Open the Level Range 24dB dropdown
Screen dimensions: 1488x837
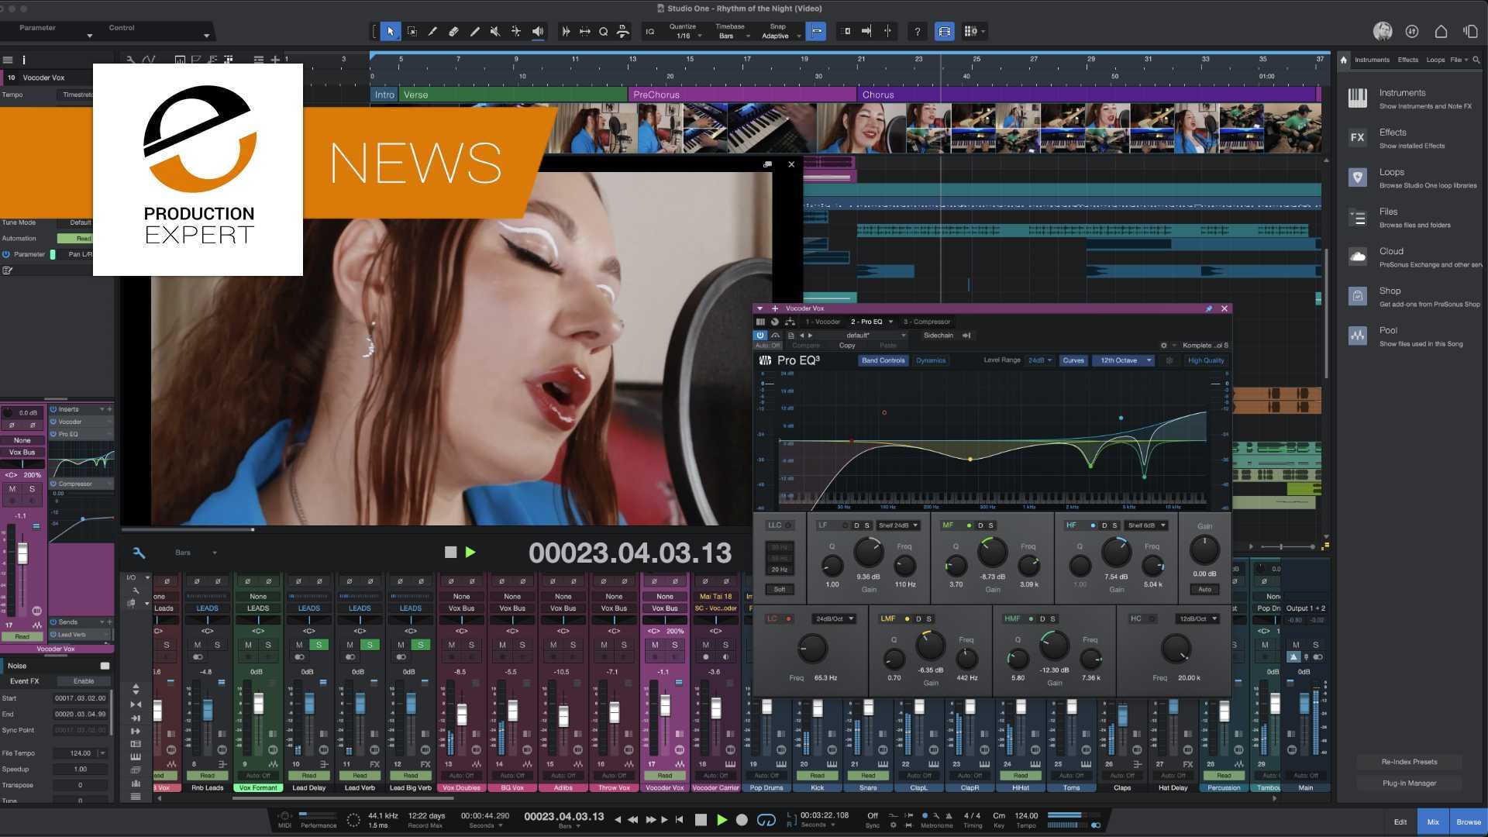[1039, 360]
